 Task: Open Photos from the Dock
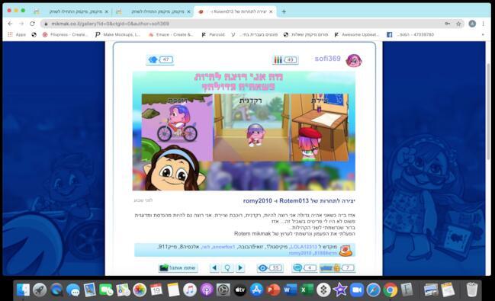pyautogui.click(x=140, y=290)
